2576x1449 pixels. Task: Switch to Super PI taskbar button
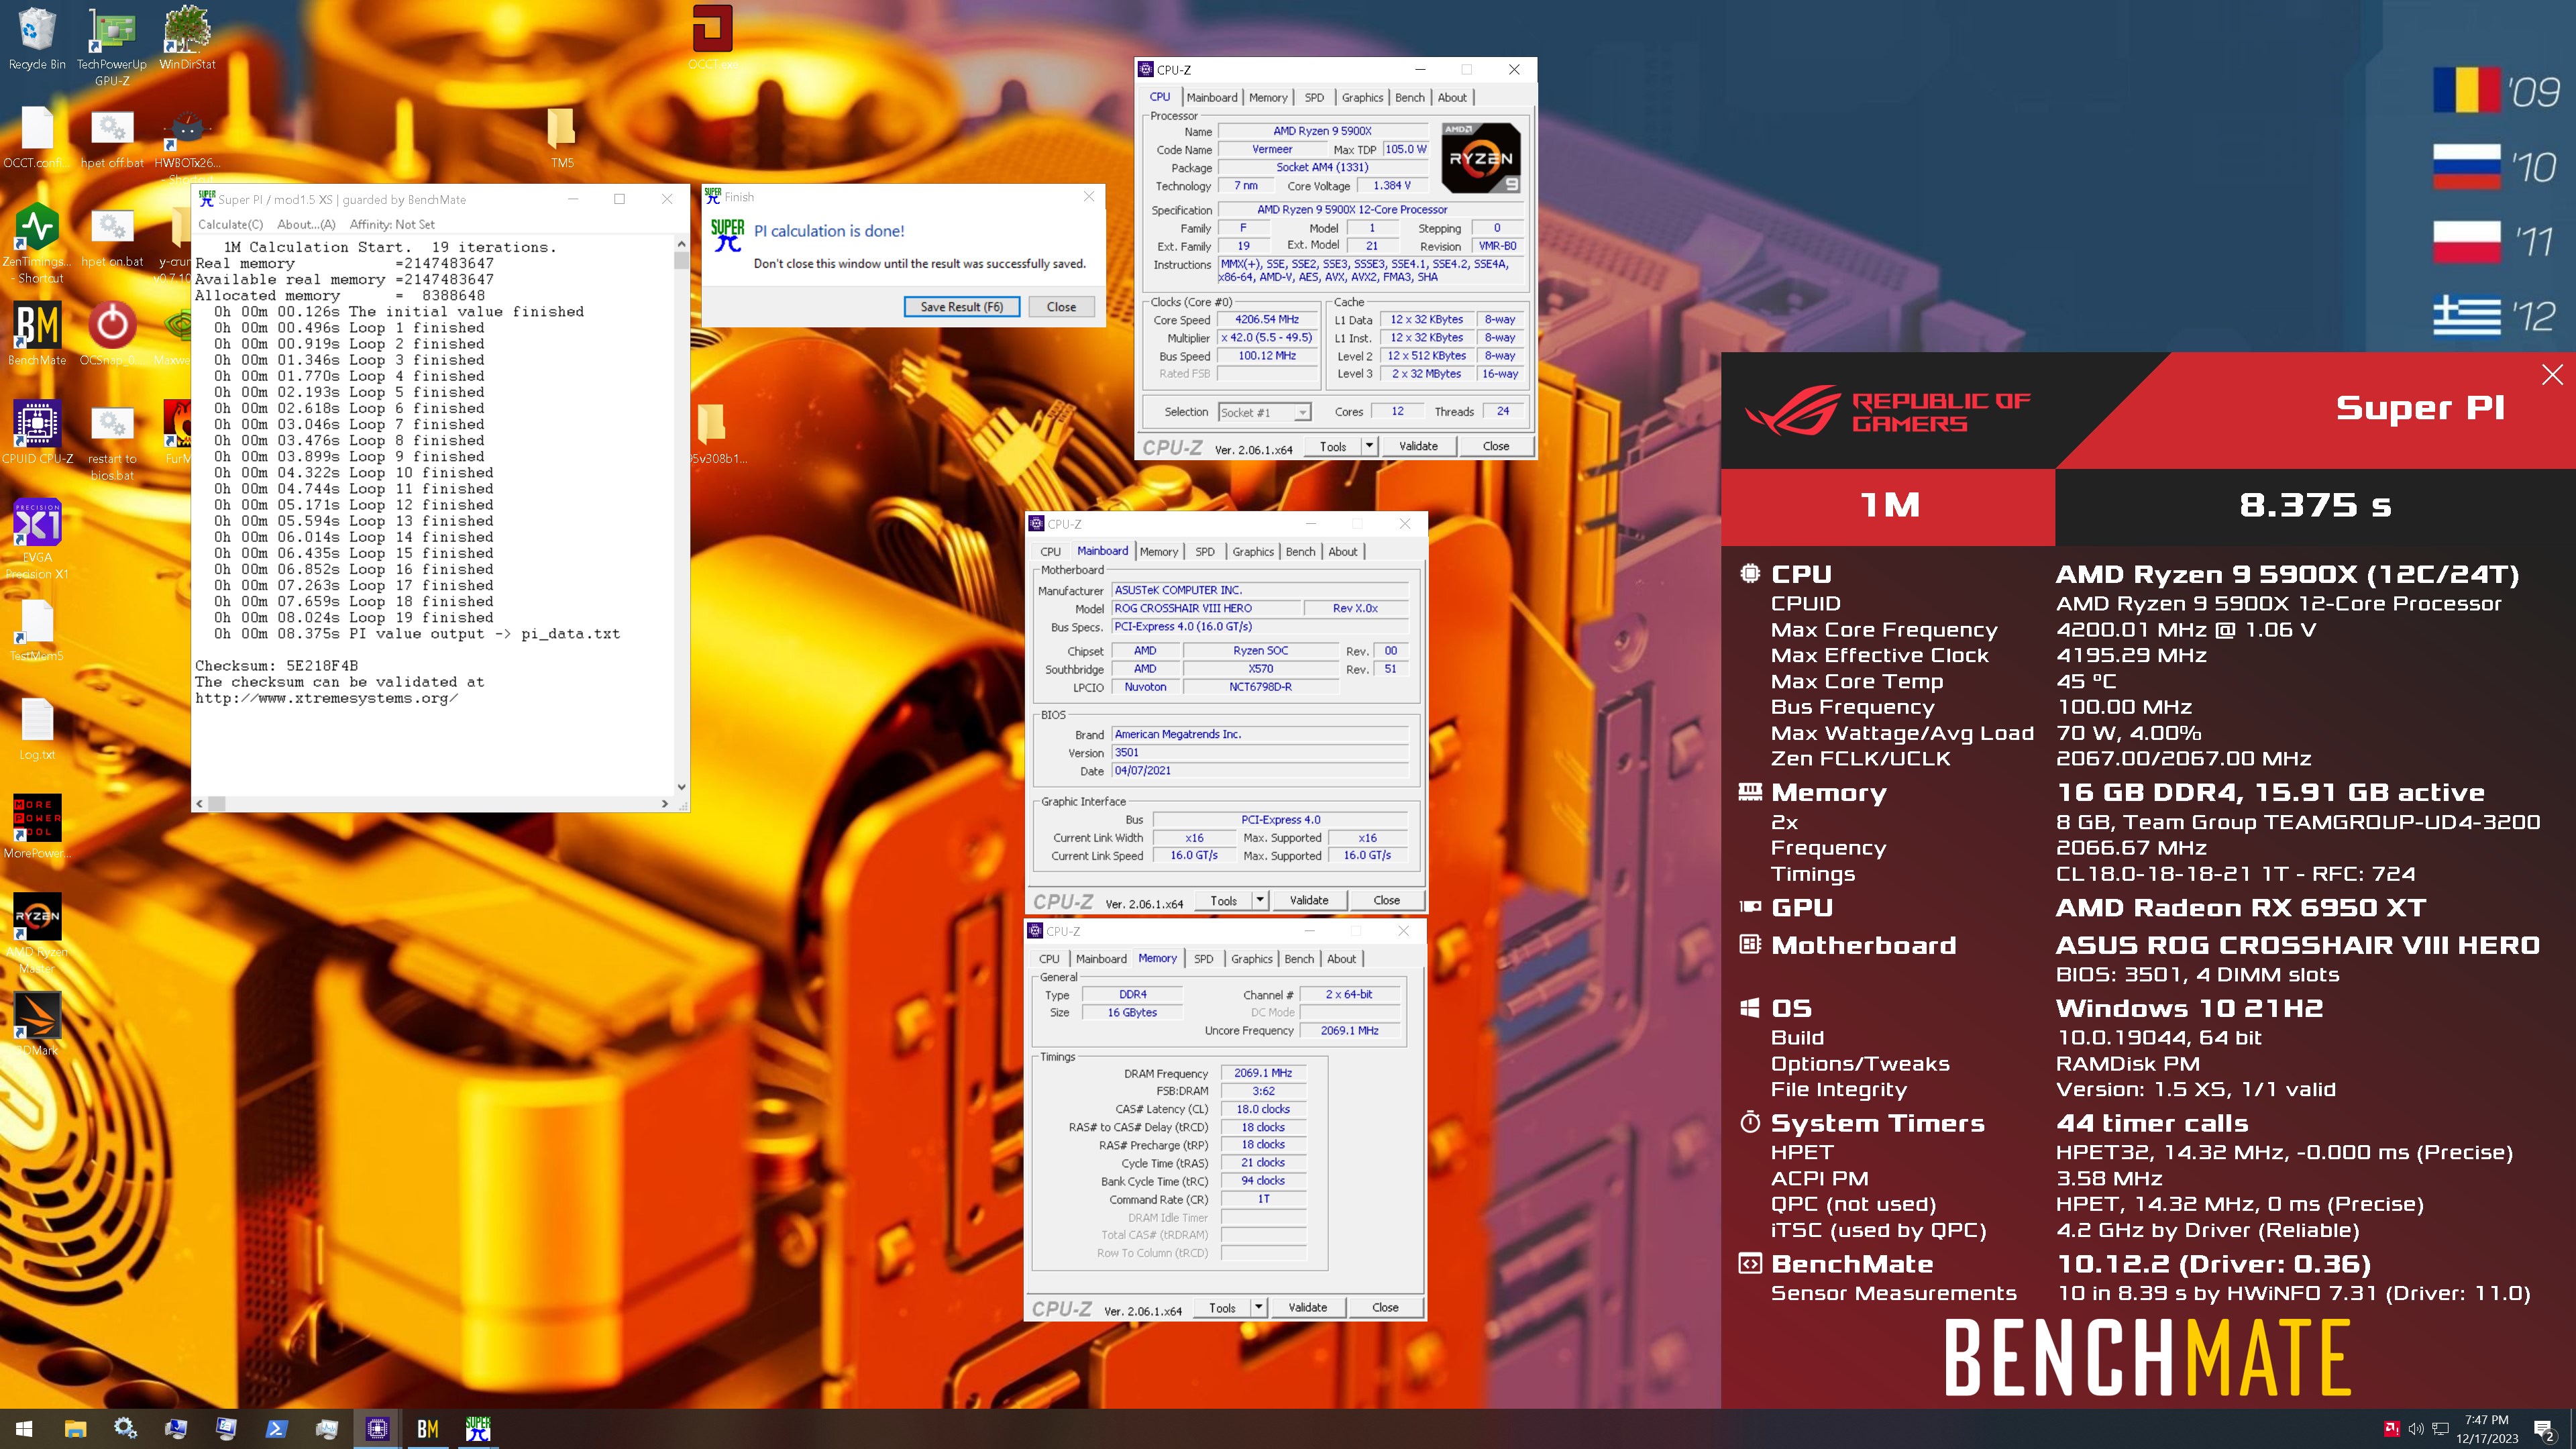478,1429
